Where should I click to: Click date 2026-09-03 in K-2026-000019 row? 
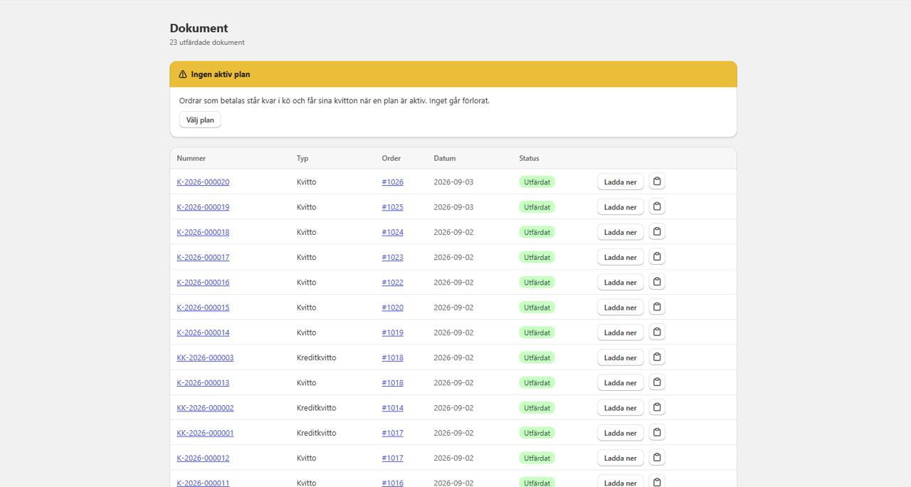click(453, 207)
